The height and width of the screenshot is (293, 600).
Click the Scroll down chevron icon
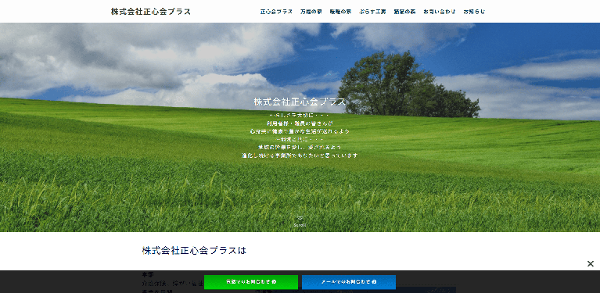point(300,218)
